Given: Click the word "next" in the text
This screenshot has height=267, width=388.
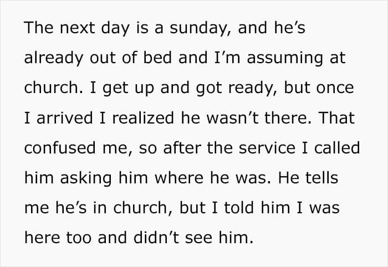Looking at the screenshot, I should point(77,28).
